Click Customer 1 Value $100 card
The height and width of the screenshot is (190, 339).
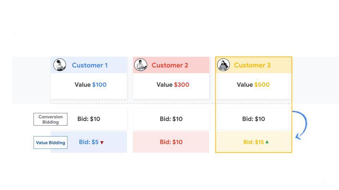pos(90,85)
